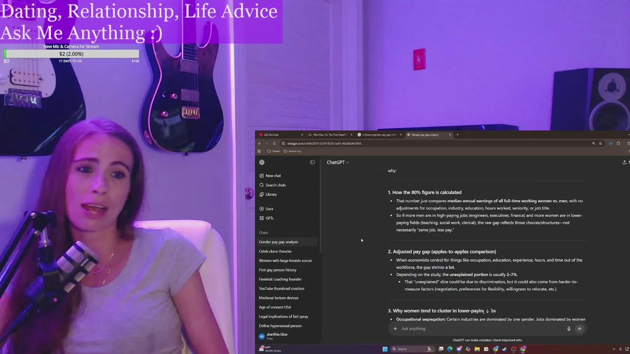Click the plus attach icon in message box
Viewport: 630px width, 354px height.
point(395,329)
